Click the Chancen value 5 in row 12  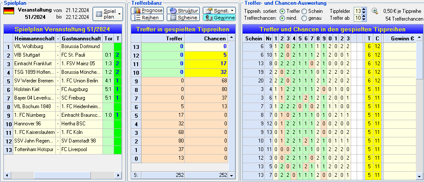[206, 55]
